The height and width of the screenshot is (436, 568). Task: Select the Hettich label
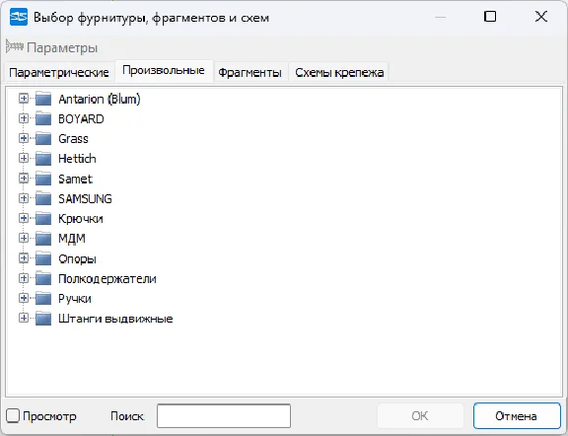coord(77,159)
